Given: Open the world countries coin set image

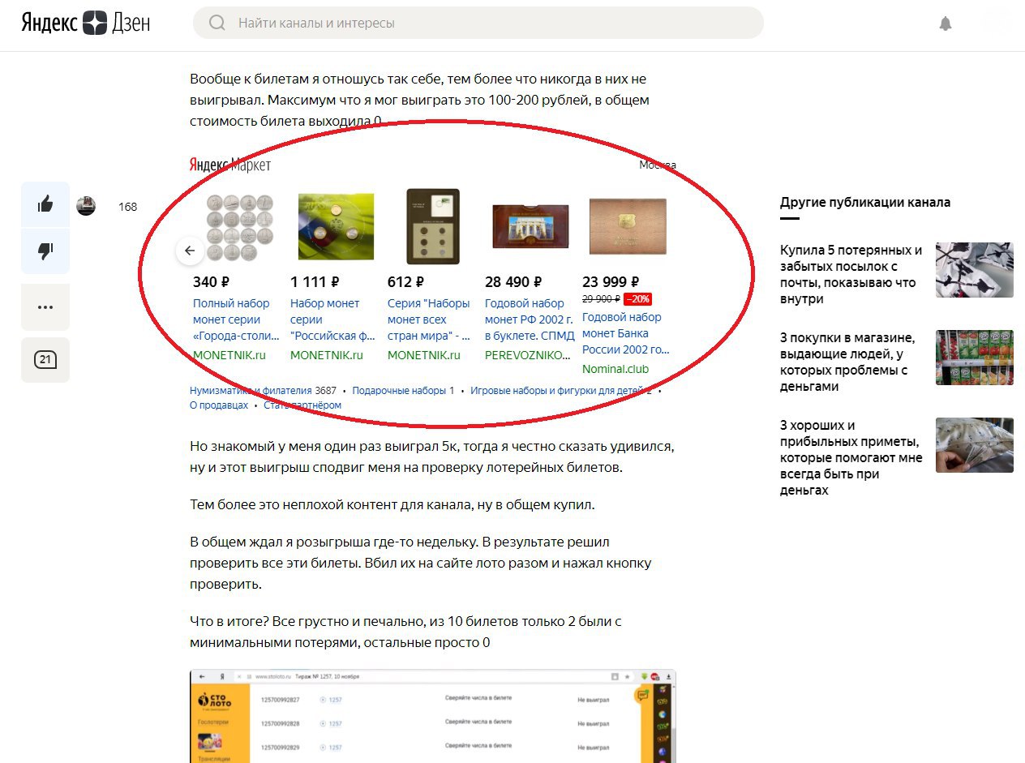Looking at the screenshot, I should [433, 226].
